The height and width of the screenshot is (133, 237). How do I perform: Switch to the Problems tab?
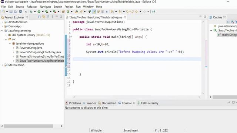coord(73,103)
